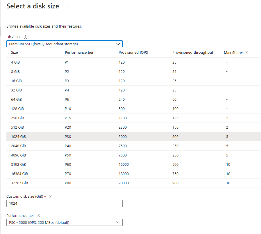
Task: Click the 1100 provisioned IOPS value
Action: pos(123,118)
